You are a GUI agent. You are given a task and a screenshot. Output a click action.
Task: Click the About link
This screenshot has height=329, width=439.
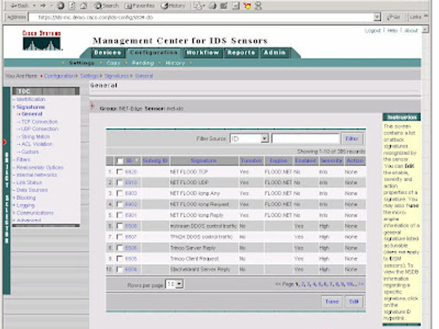coord(411,30)
